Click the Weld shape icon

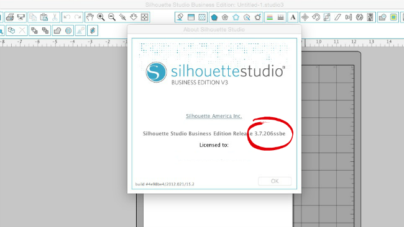pos(57,30)
